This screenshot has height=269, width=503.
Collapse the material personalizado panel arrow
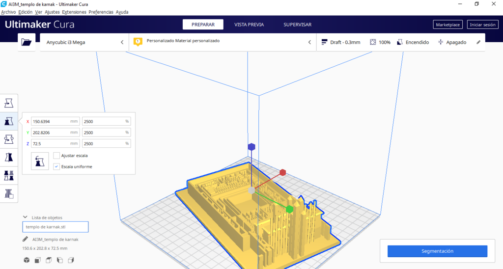click(x=309, y=42)
